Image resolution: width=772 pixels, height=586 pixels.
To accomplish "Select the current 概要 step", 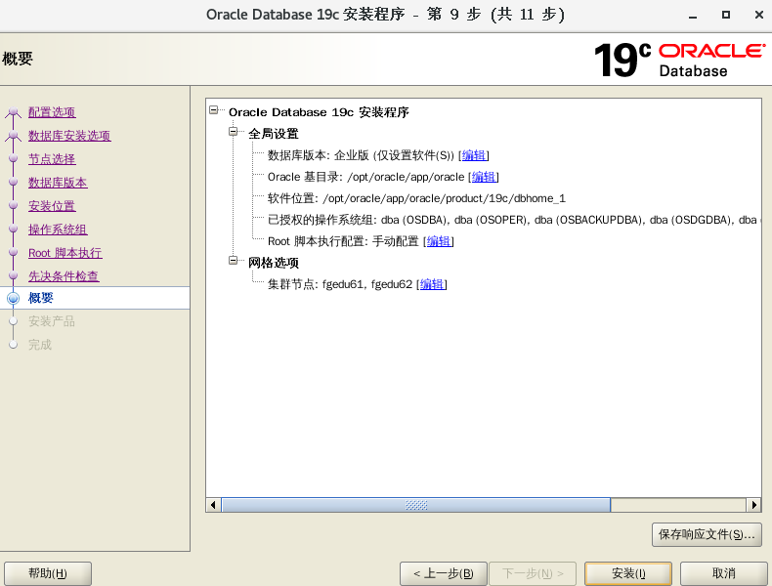I will coord(95,298).
